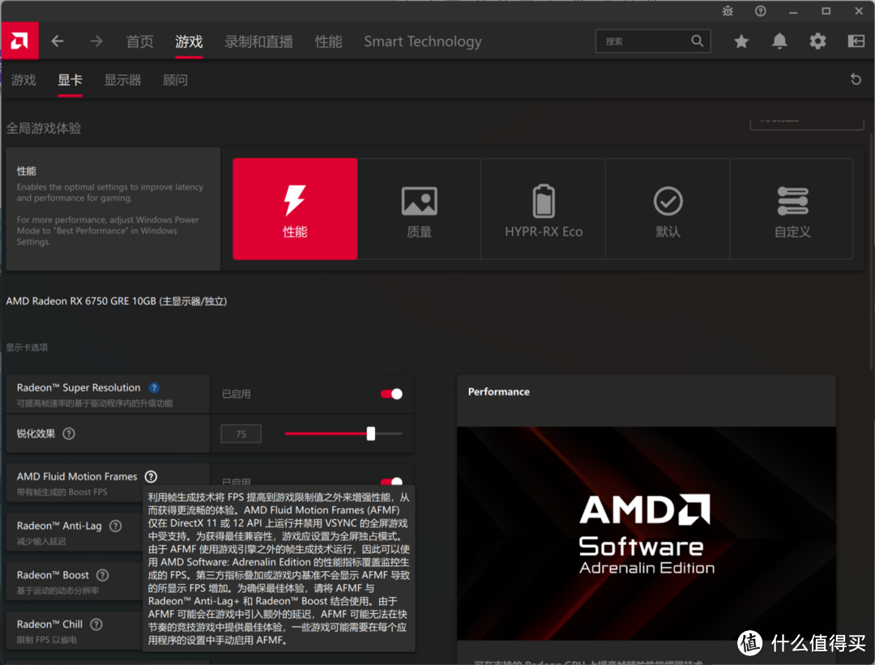Viewport: 875px width, 665px height.
Task: Open favorites star icon
Action: [x=741, y=41]
